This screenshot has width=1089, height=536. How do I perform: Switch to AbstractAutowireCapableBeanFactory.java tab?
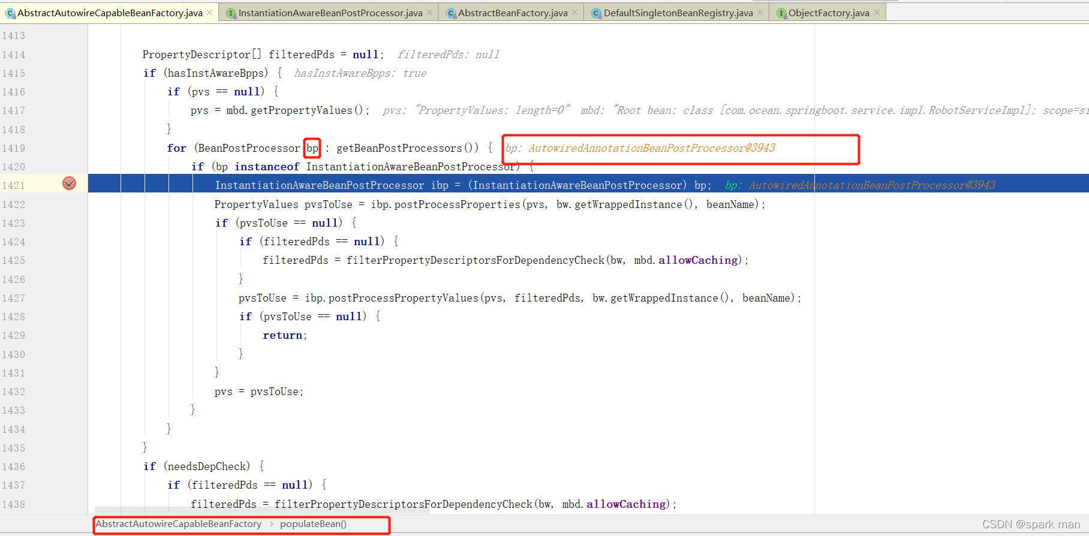click(109, 13)
